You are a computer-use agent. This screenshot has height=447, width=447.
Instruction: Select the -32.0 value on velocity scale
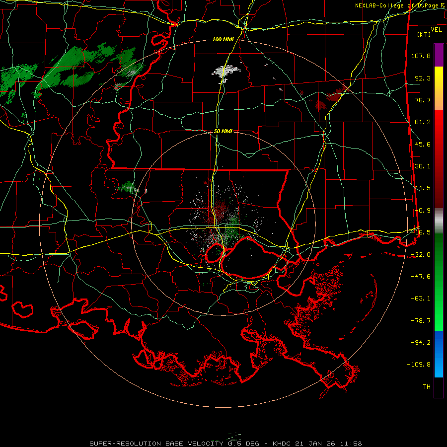[421, 255]
